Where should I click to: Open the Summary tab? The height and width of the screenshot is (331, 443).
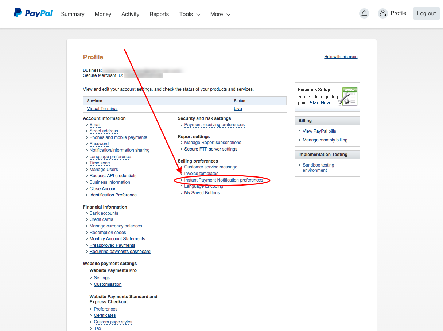73,14
